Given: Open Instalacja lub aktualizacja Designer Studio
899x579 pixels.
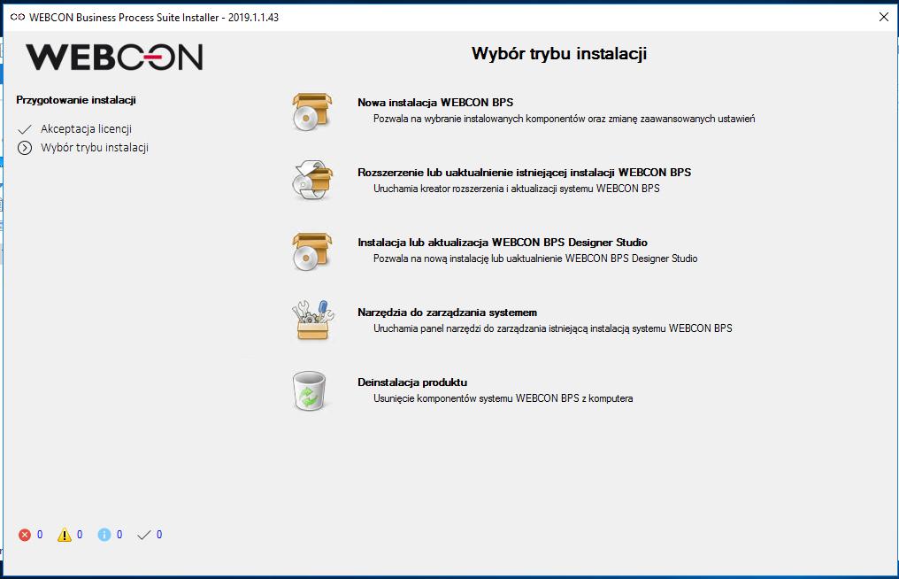Looking at the screenshot, I should (503, 243).
